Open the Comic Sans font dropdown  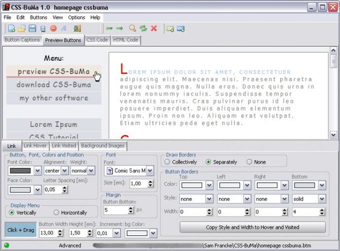click(150, 170)
